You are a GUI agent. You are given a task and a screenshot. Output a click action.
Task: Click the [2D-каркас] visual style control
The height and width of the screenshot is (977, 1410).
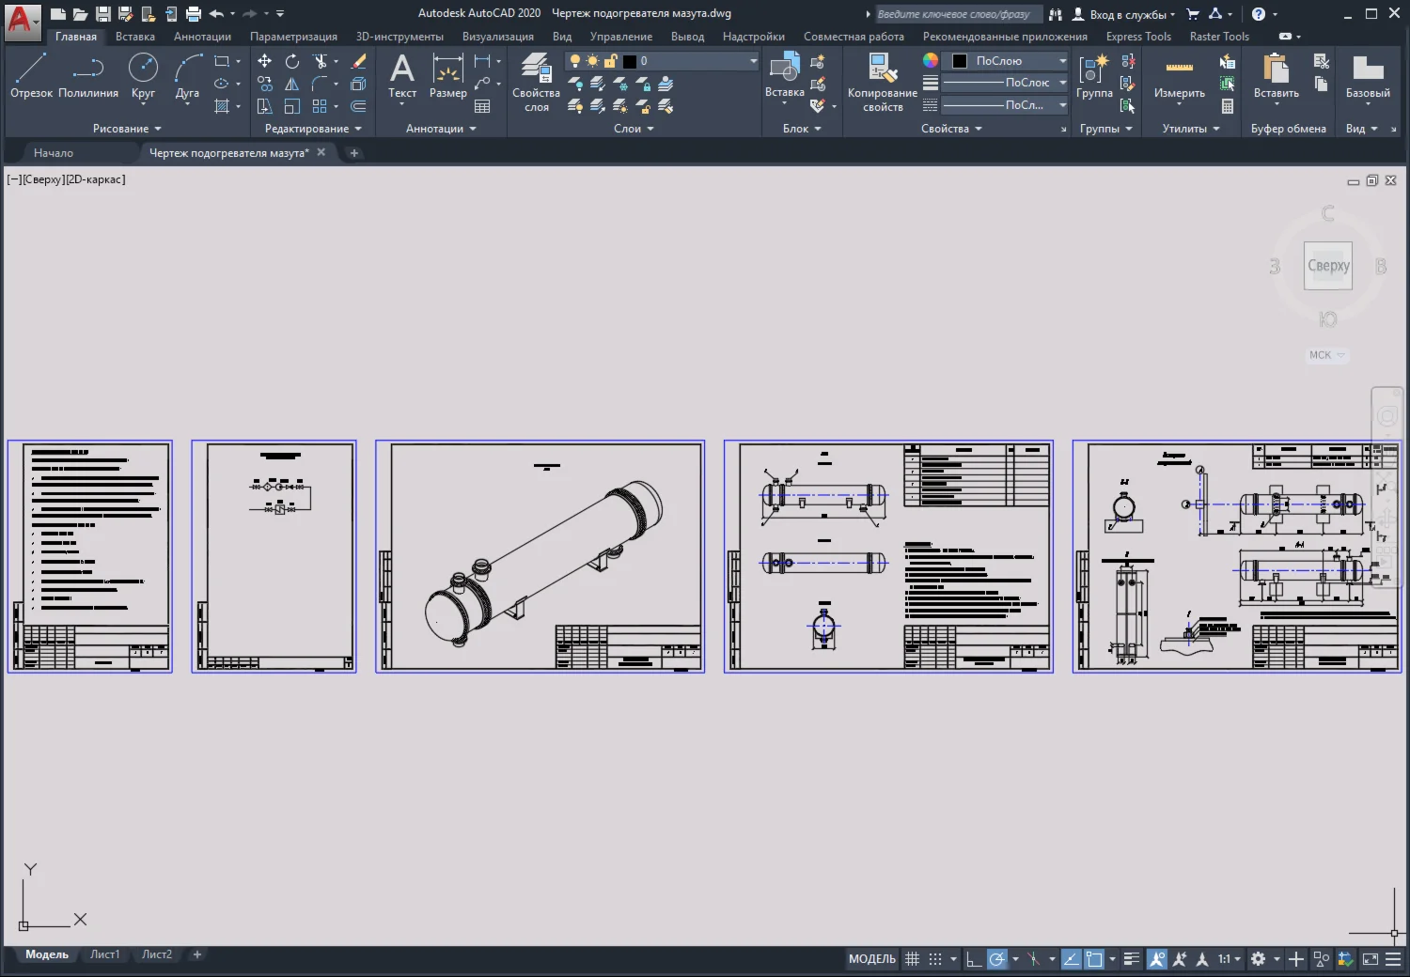[95, 179]
